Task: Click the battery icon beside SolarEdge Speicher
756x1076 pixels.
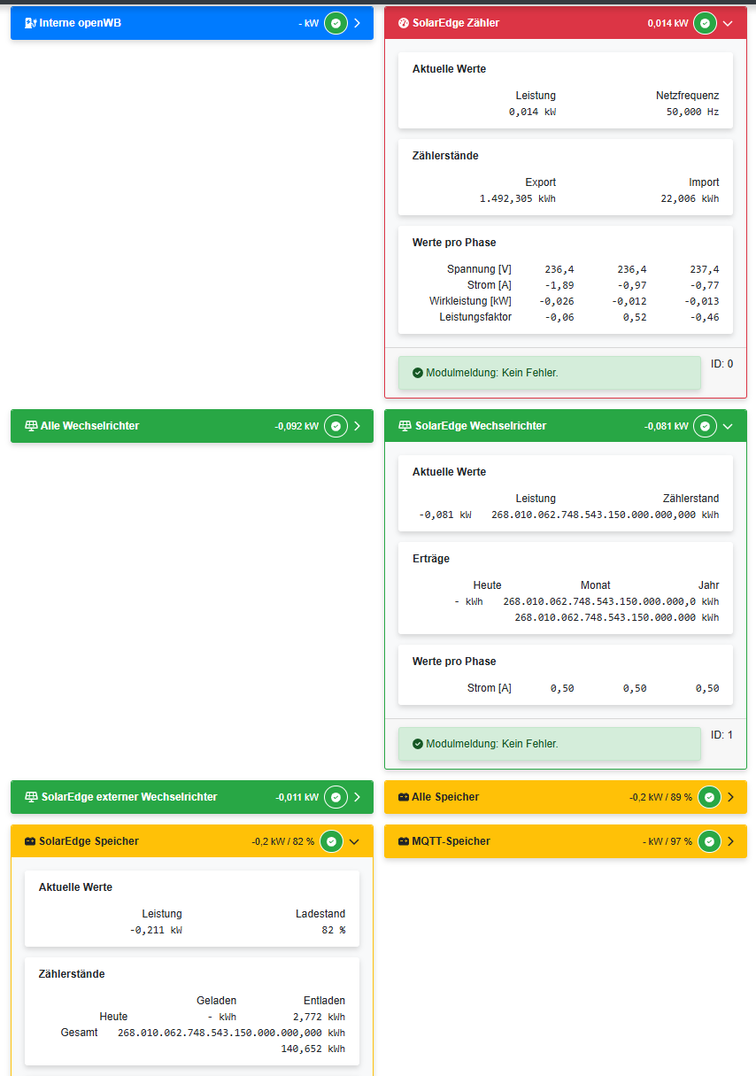Action: [29, 841]
